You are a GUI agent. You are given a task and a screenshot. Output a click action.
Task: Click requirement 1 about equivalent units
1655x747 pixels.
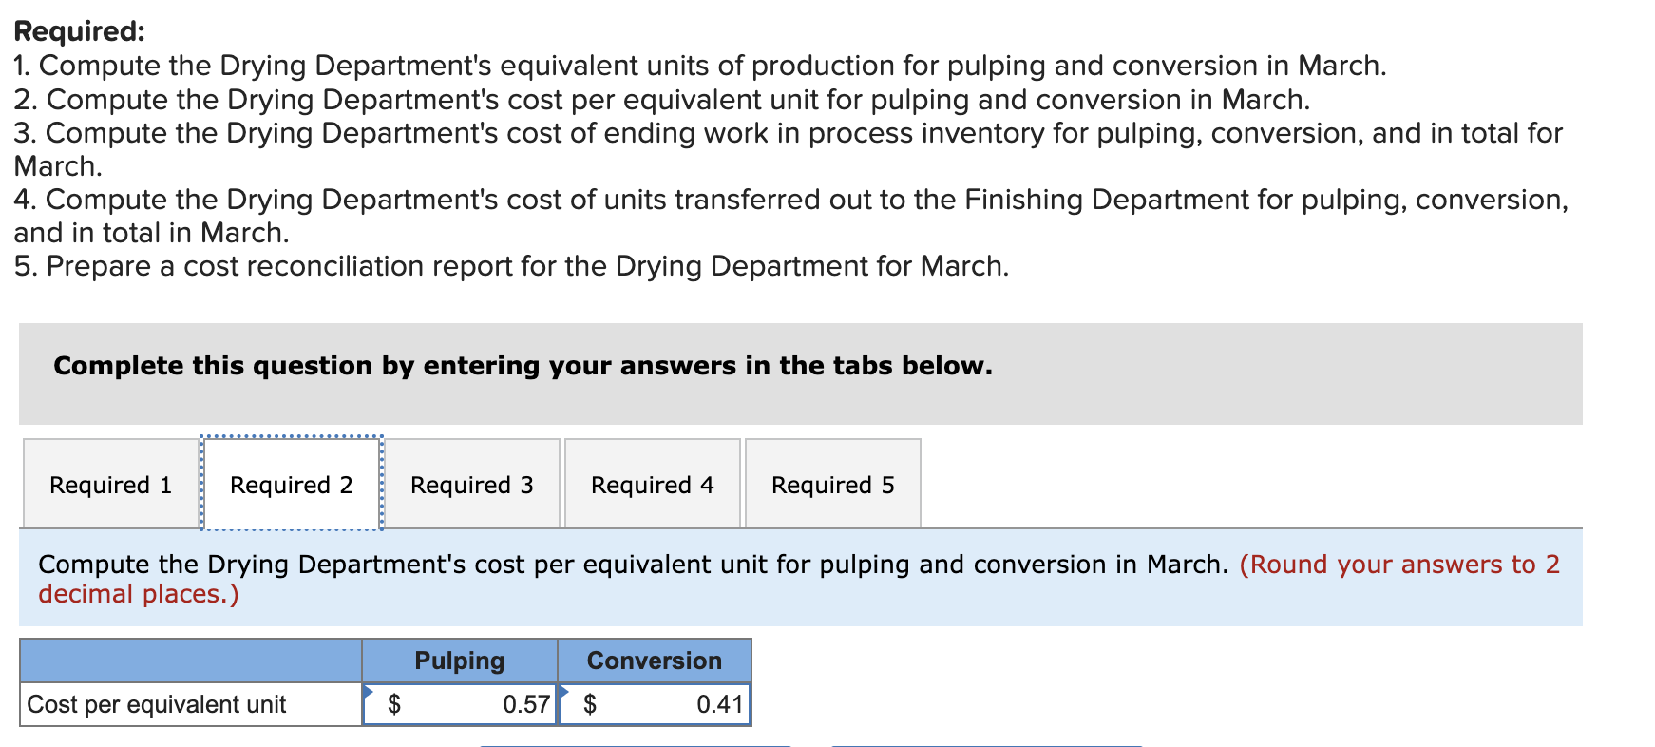tap(699, 66)
